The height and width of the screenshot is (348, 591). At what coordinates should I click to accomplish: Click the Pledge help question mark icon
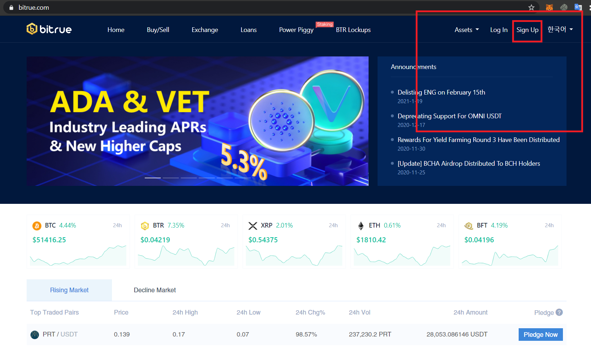pos(559,312)
